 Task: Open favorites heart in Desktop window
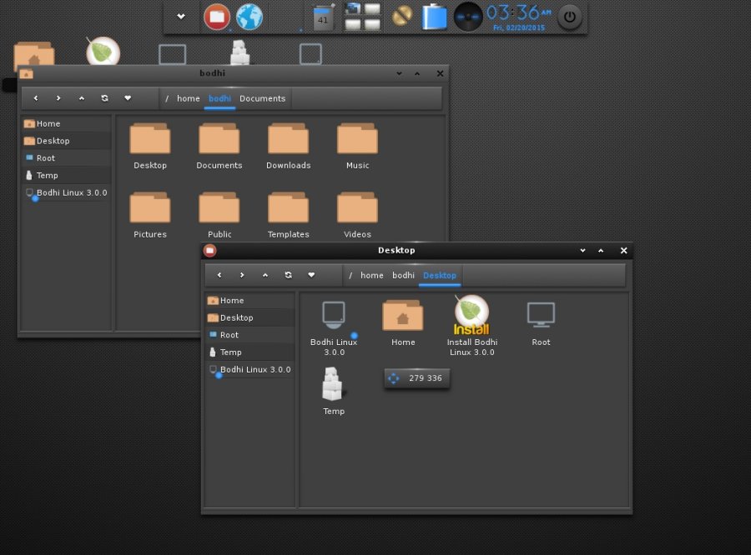coord(311,275)
